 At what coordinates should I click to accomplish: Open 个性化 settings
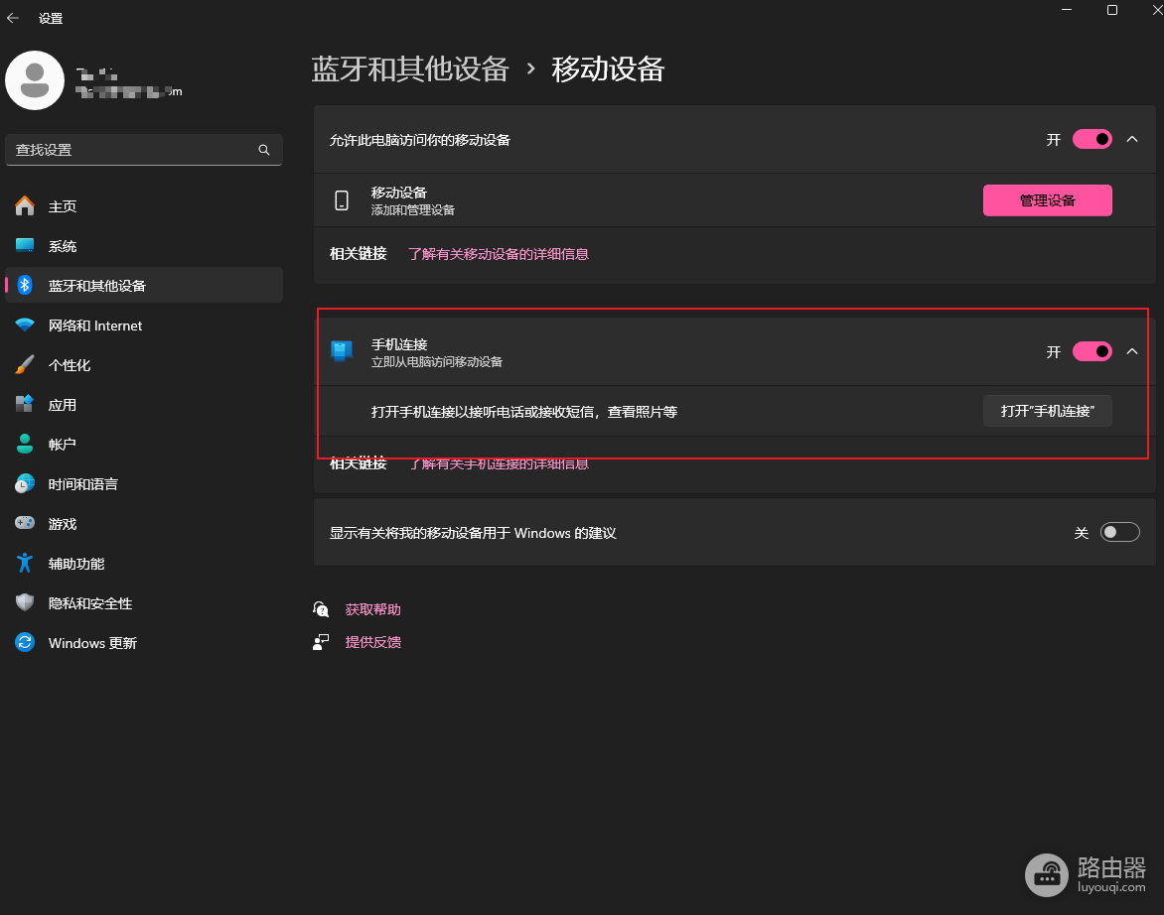pyautogui.click(x=144, y=365)
